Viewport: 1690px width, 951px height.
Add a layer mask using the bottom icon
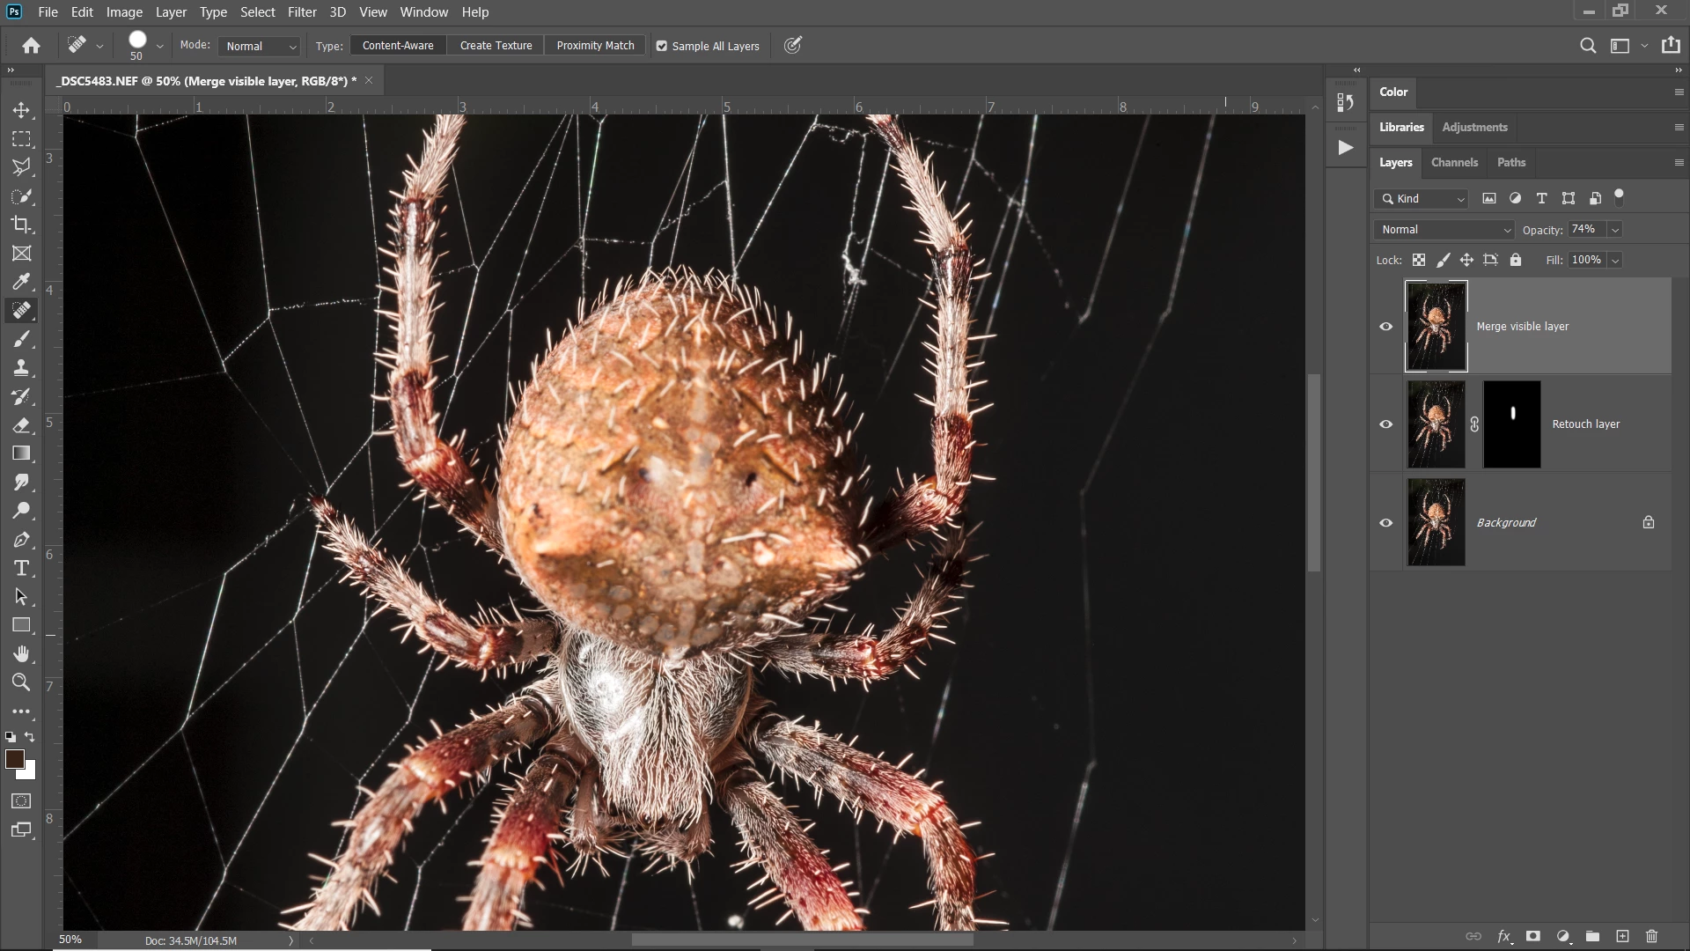1533,936
